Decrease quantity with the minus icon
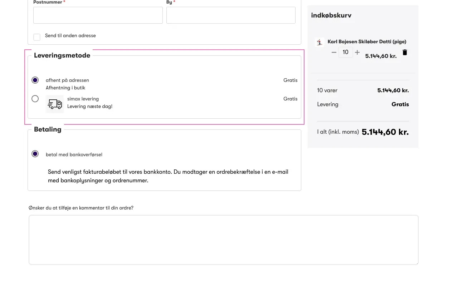The height and width of the screenshot is (286, 458). (x=334, y=53)
